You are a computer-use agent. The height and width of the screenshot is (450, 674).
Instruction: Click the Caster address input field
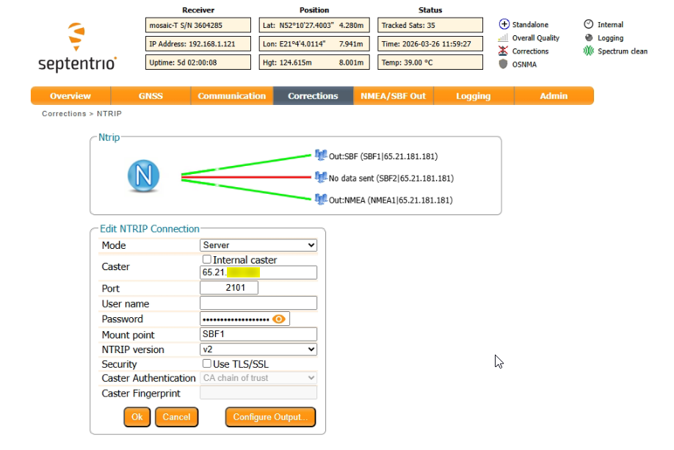pyautogui.click(x=258, y=272)
